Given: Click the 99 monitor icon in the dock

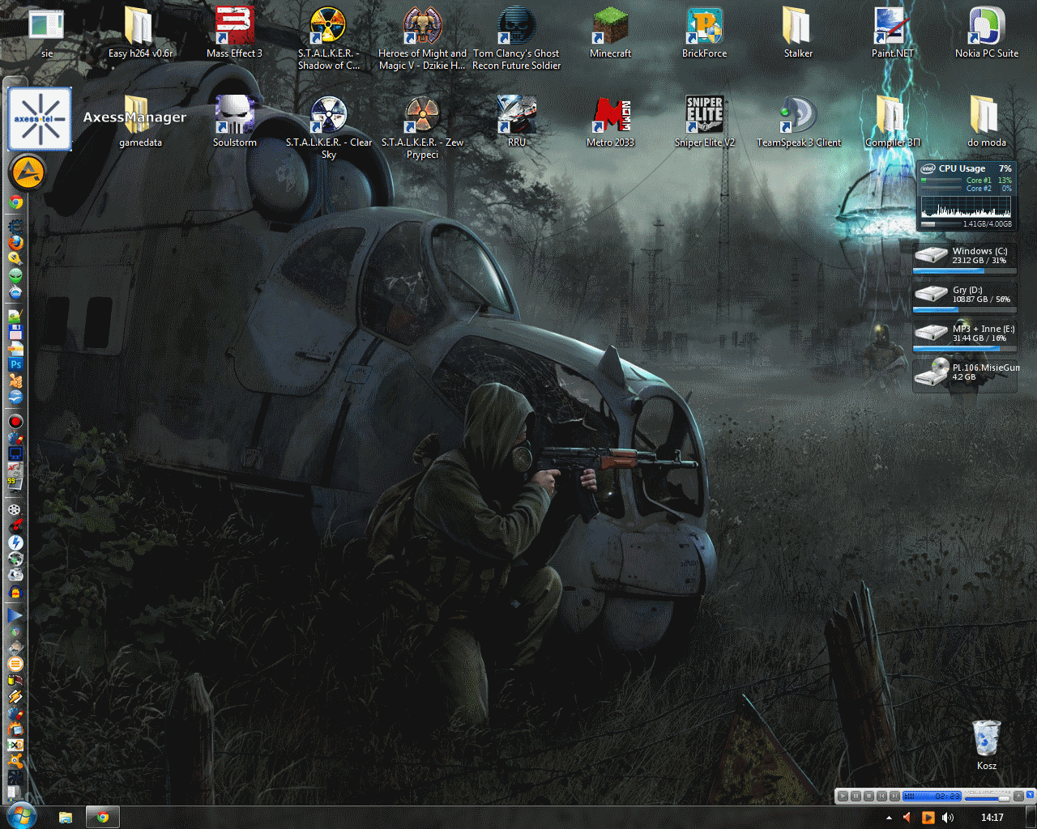Looking at the screenshot, I should (15, 483).
